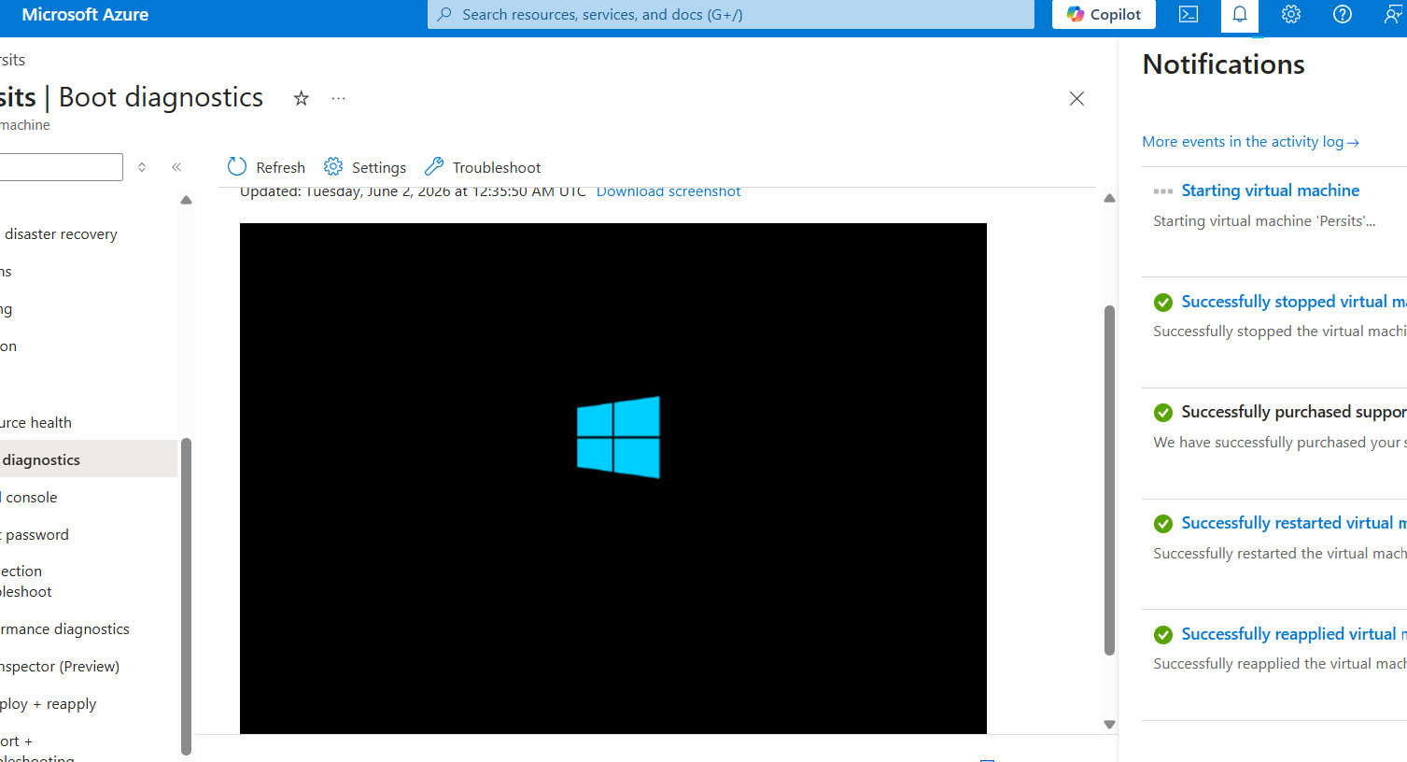
Task: Click the Refresh circular arrow icon
Action: click(237, 166)
